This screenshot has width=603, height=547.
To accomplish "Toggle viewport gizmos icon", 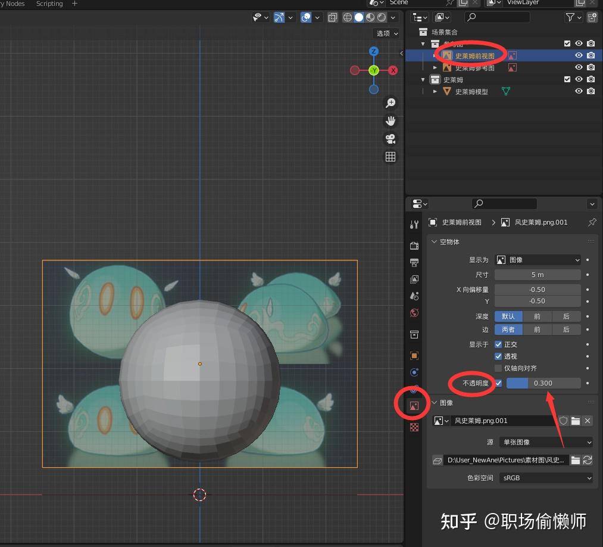I will [279, 17].
